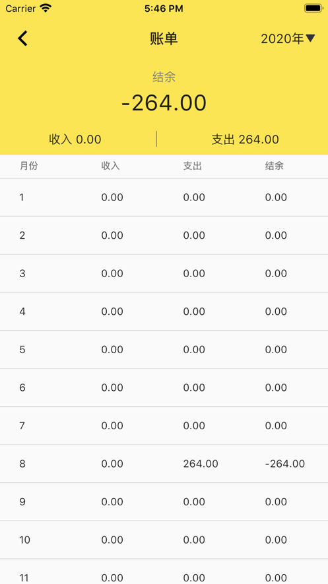Screen dimensions: 328x584
Task: Open the month 8 bill row
Action: pos(164,464)
